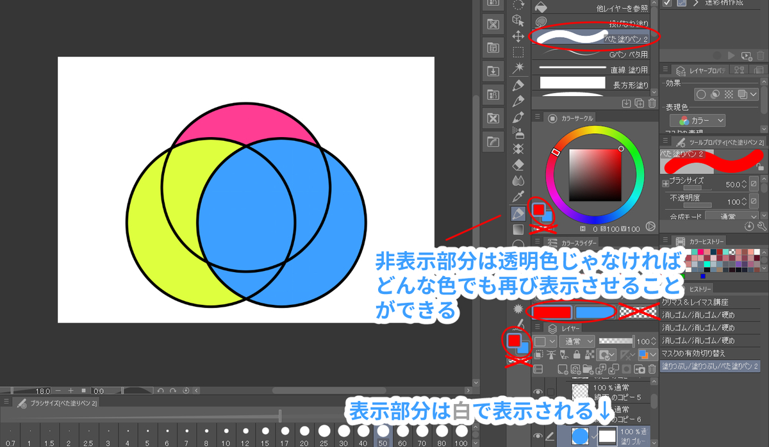The width and height of the screenshot is (769, 447).
Task: Toggle Lock transparent pixels icon
Action: (x=590, y=354)
